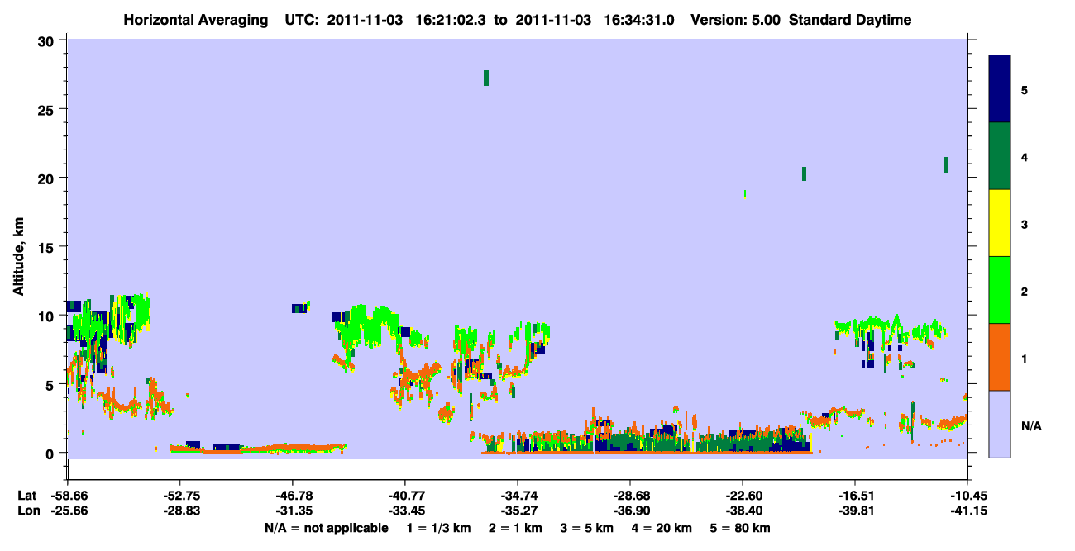The image size is (1075, 551).
Task: Click the dark blue colorbar segment labeled 5
Action: (x=1000, y=89)
